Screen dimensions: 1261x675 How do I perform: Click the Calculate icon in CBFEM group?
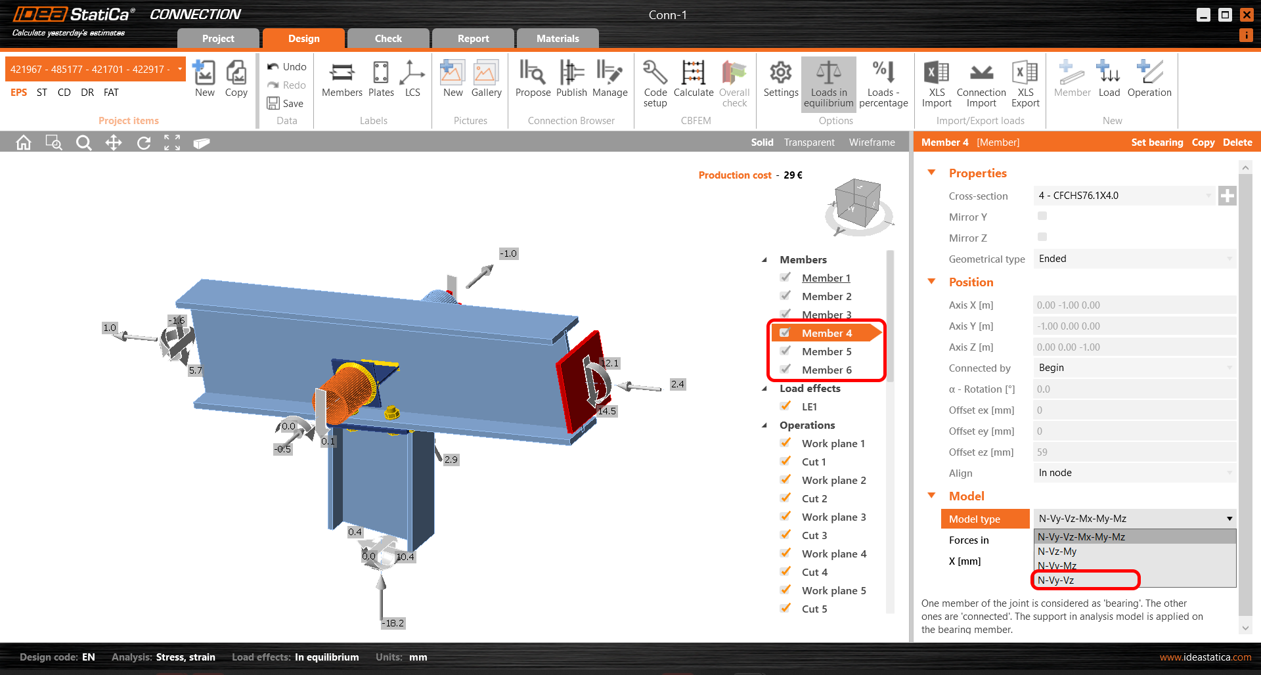pos(693,80)
